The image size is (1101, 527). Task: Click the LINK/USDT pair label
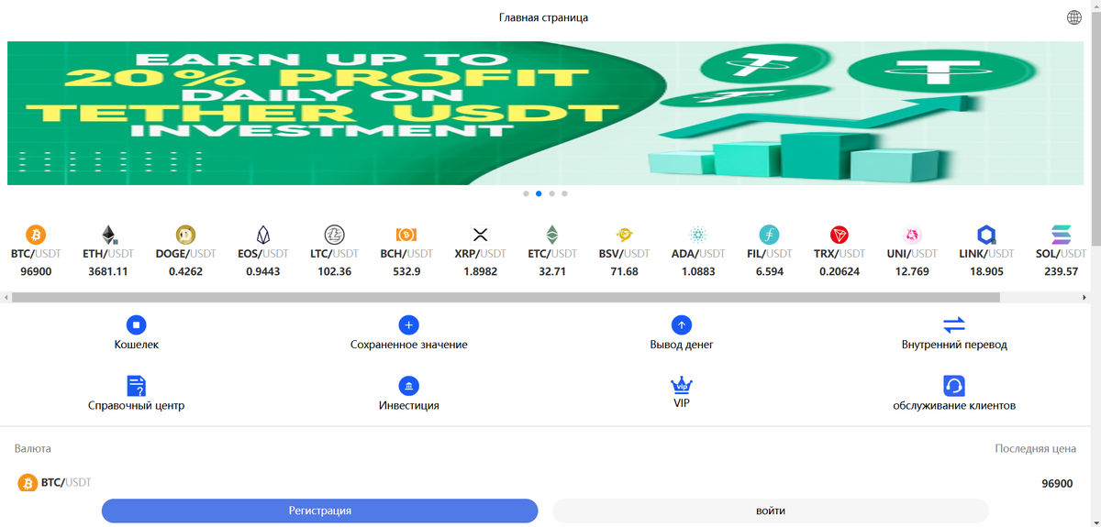pyautogui.click(x=986, y=253)
